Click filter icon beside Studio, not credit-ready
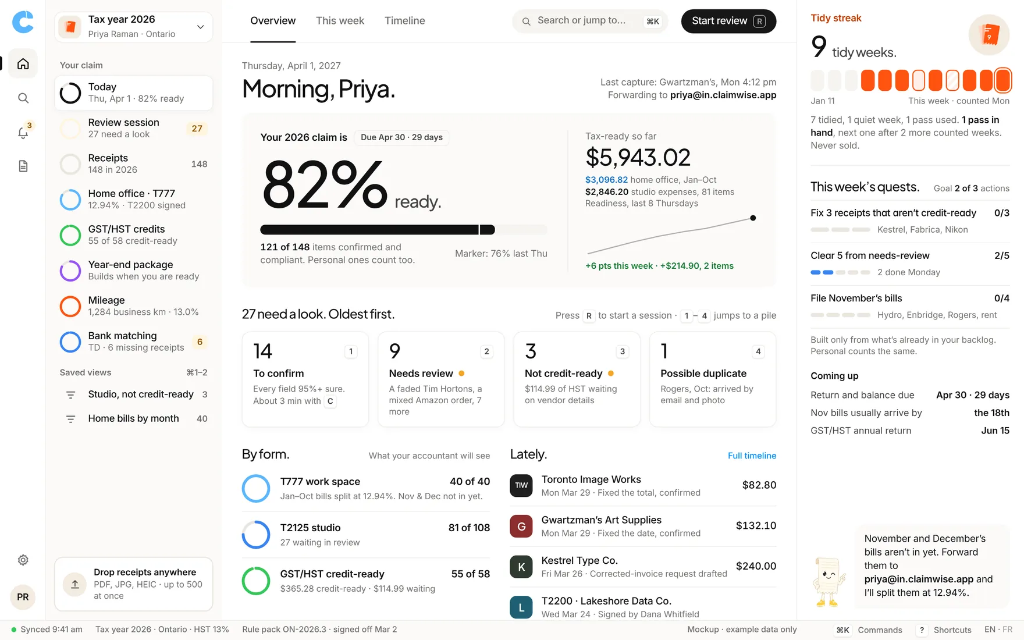 coord(70,395)
